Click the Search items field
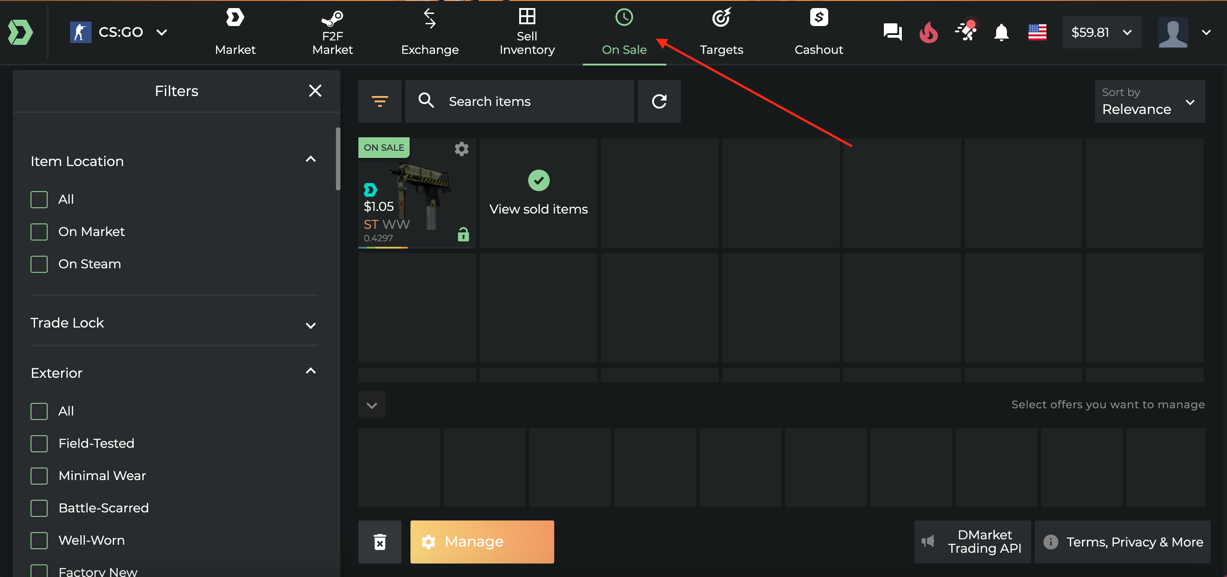The height and width of the screenshot is (577, 1227). point(519,101)
